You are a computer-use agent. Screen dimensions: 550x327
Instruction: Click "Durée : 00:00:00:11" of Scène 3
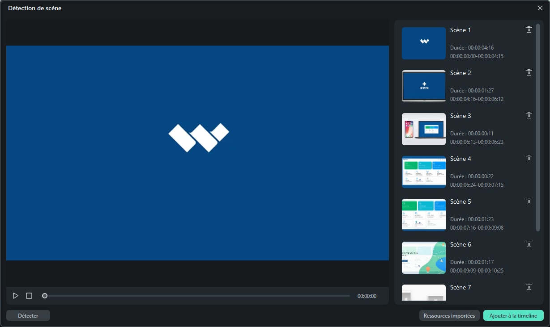pos(472,133)
